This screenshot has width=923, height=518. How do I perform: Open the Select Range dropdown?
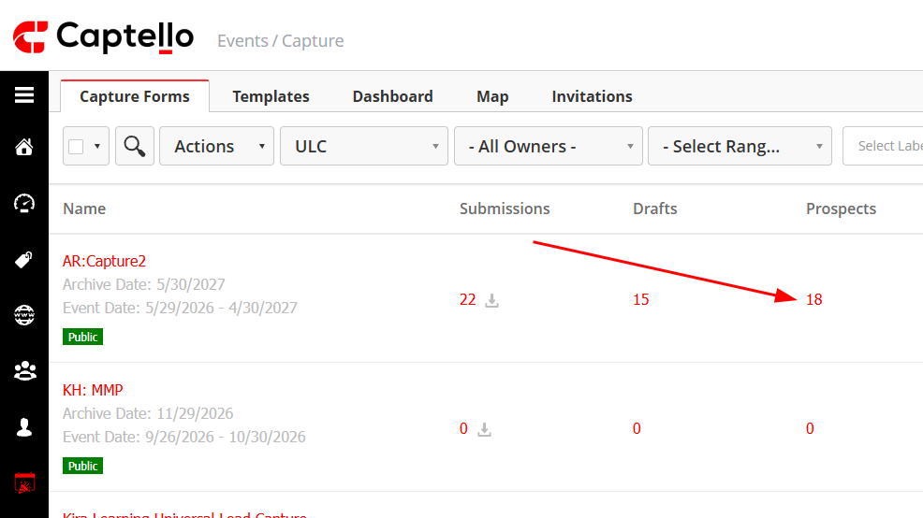(740, 146)
